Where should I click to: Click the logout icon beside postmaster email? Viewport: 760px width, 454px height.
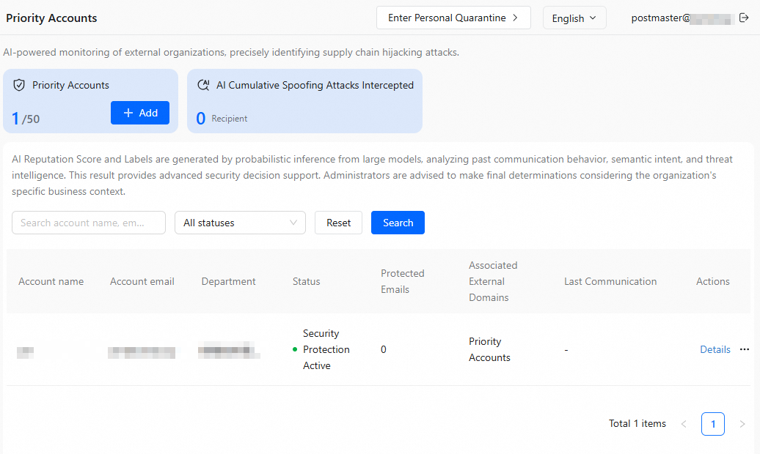[x=744, y=18]
